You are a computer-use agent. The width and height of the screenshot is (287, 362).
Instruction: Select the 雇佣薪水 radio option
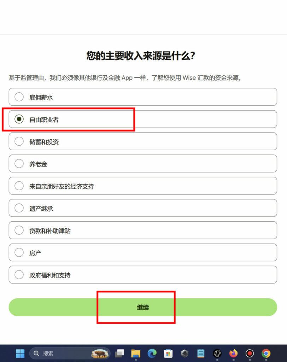19,97
